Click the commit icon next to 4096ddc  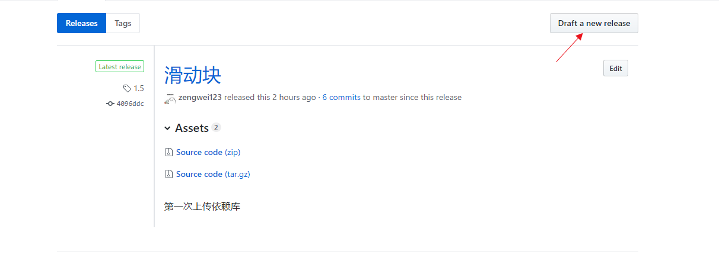pyautogui.click(x=110, y=104)
